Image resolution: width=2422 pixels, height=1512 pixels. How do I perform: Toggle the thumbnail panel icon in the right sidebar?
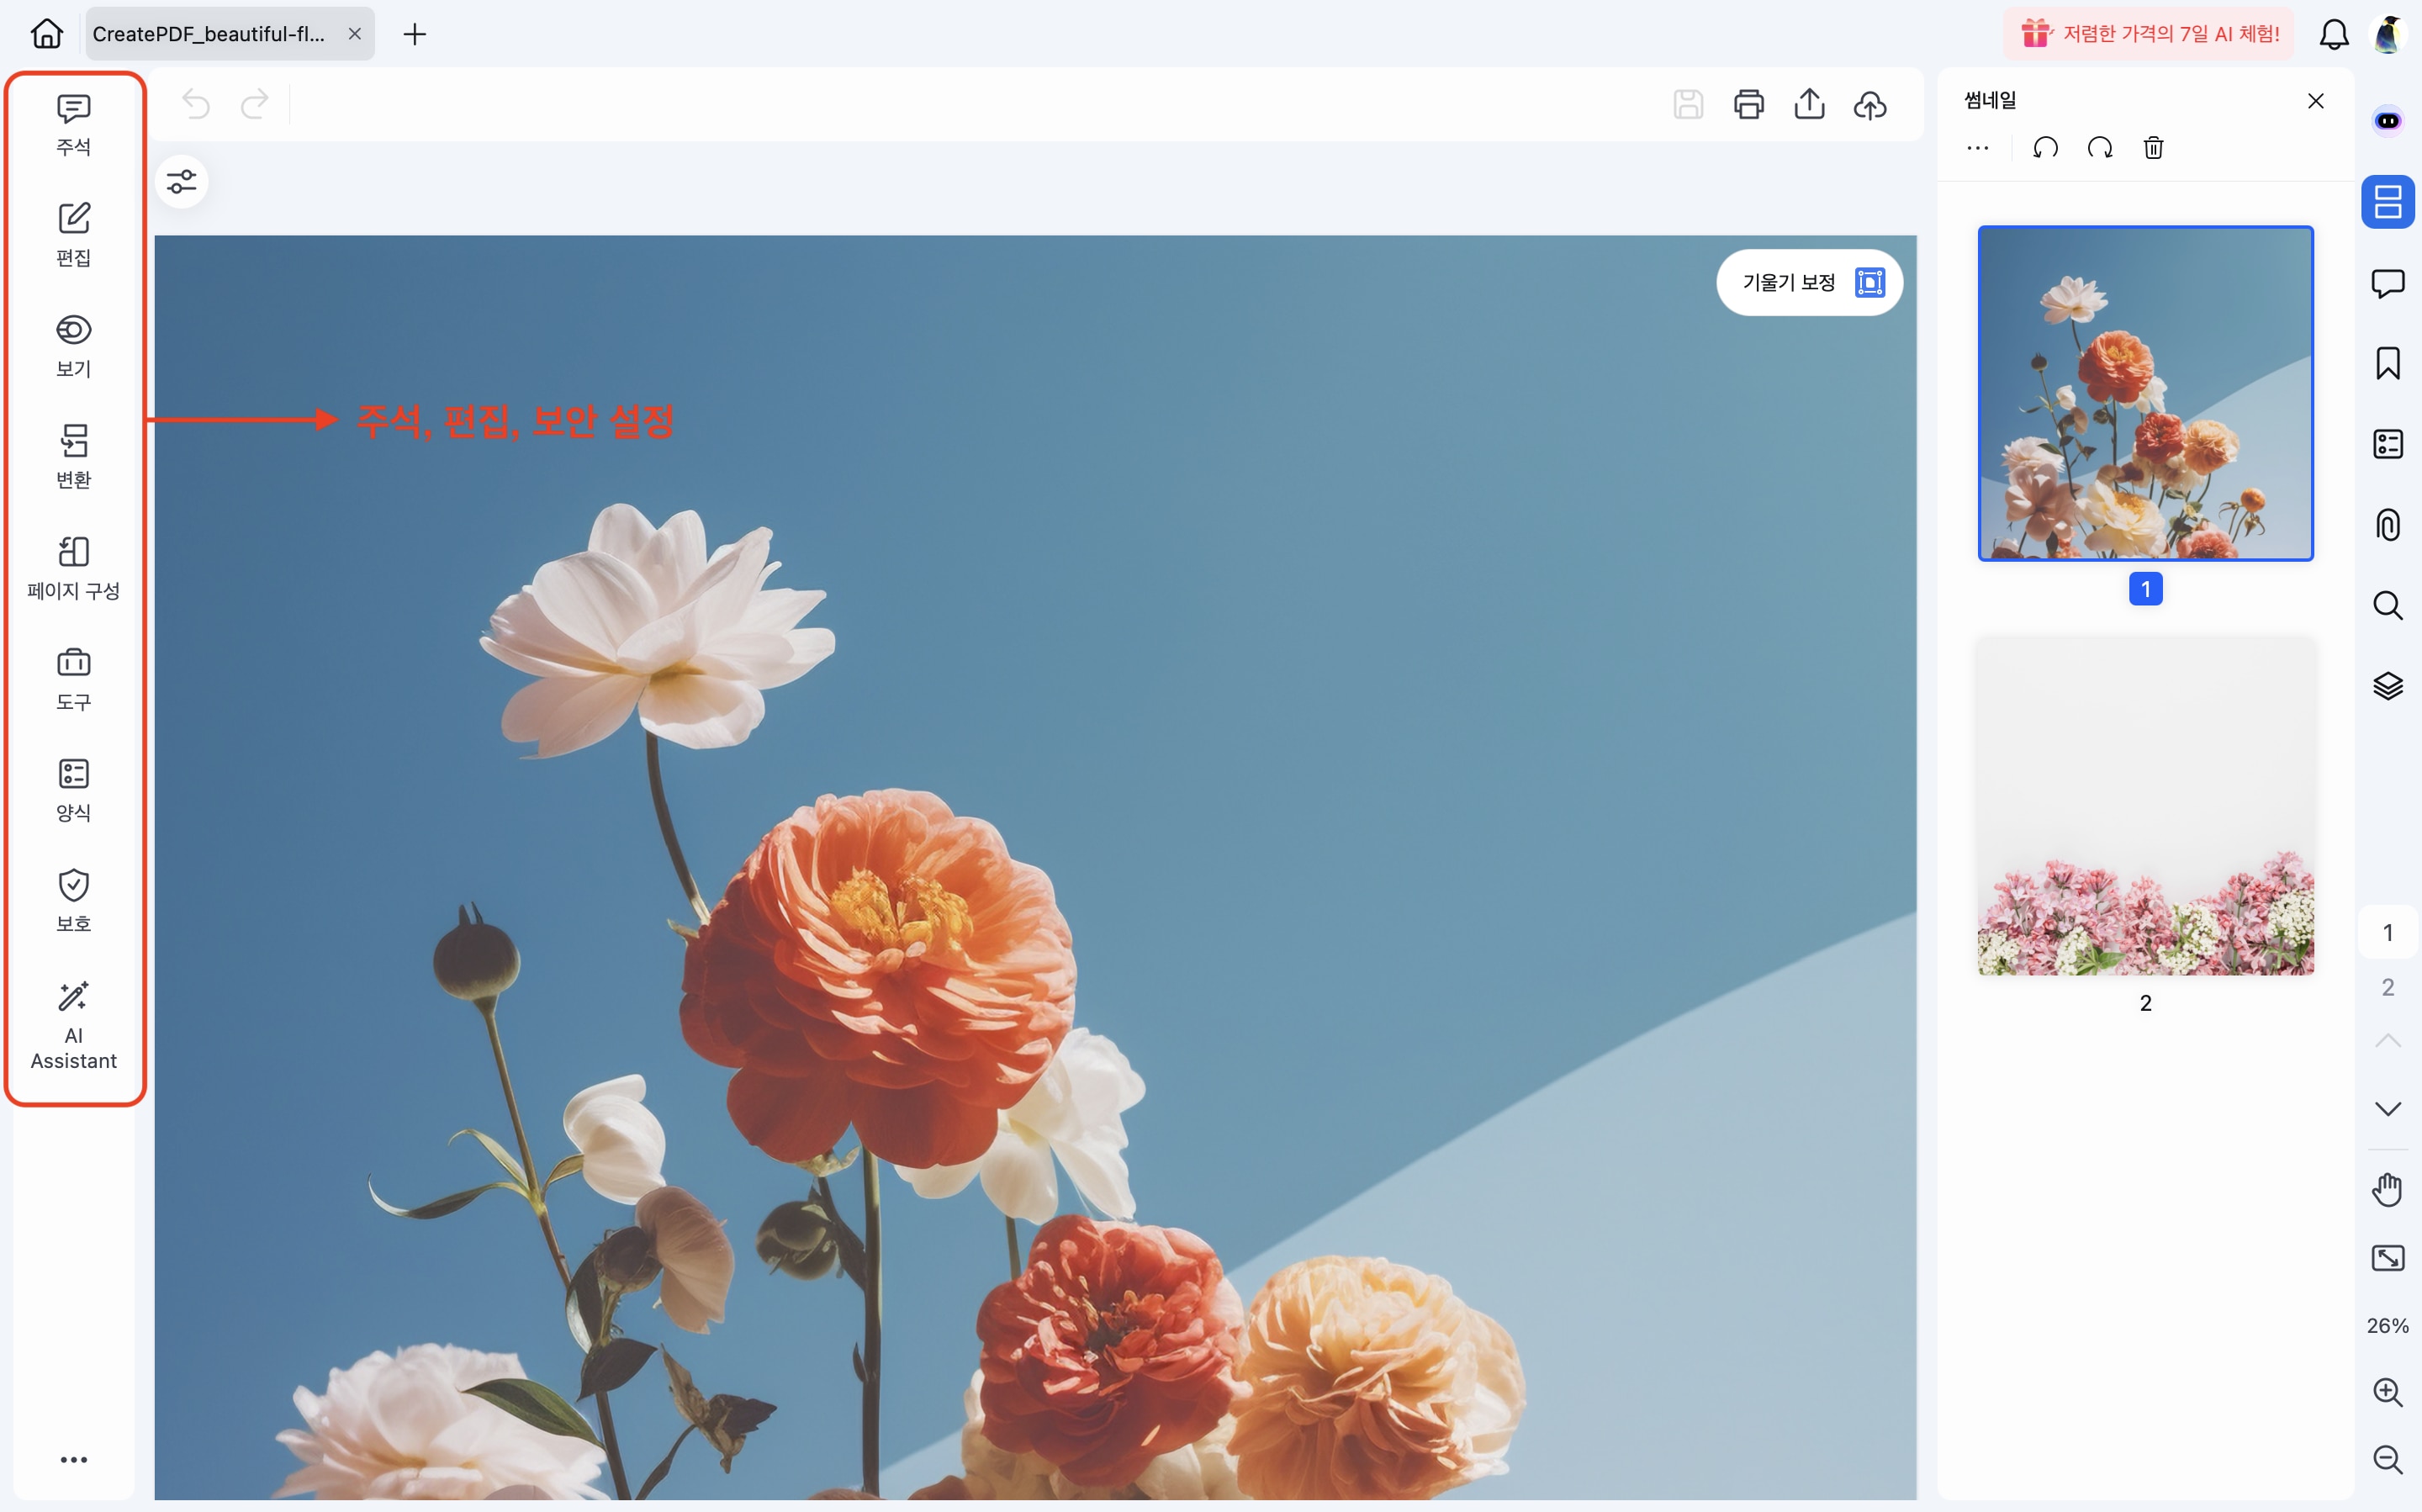click(x=2387, y=202)
